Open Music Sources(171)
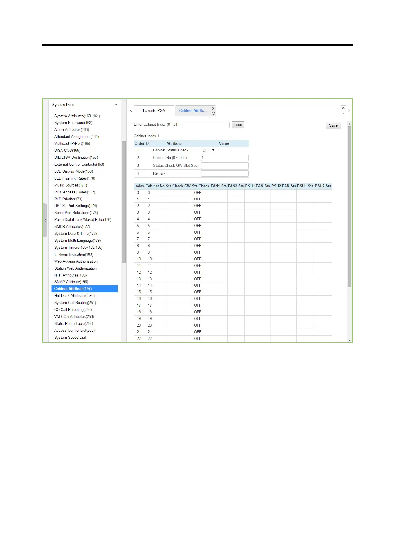Image resolution: width=395 pixels, height=559 pixels. 71,185
